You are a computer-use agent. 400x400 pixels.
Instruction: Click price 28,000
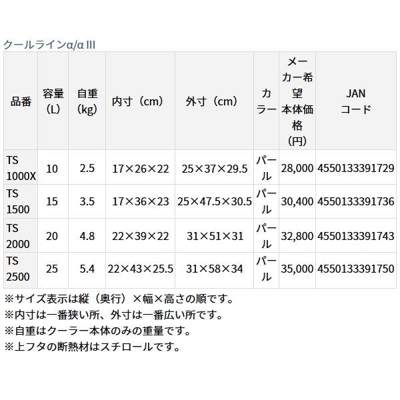point(297,169)
